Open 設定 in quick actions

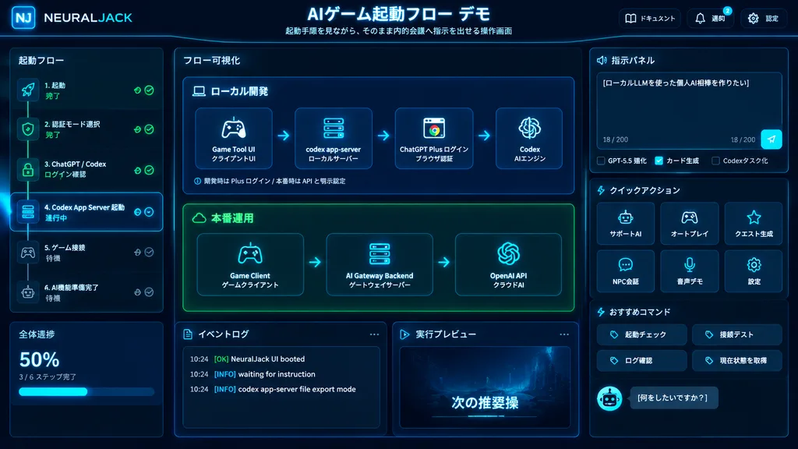coord(754,270)
